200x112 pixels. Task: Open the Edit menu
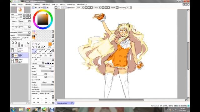pyautogui.click(x=20, y=4)
